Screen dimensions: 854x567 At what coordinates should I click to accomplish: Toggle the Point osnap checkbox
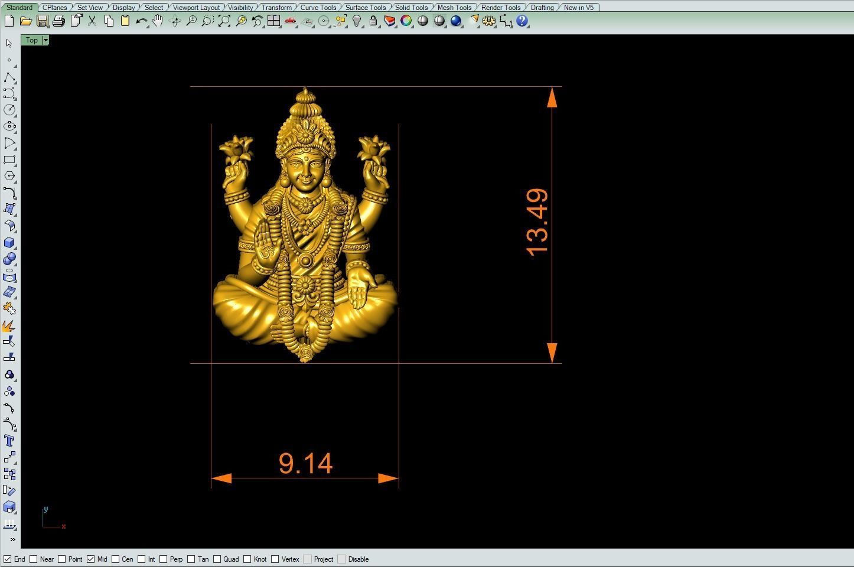(61, 559)
